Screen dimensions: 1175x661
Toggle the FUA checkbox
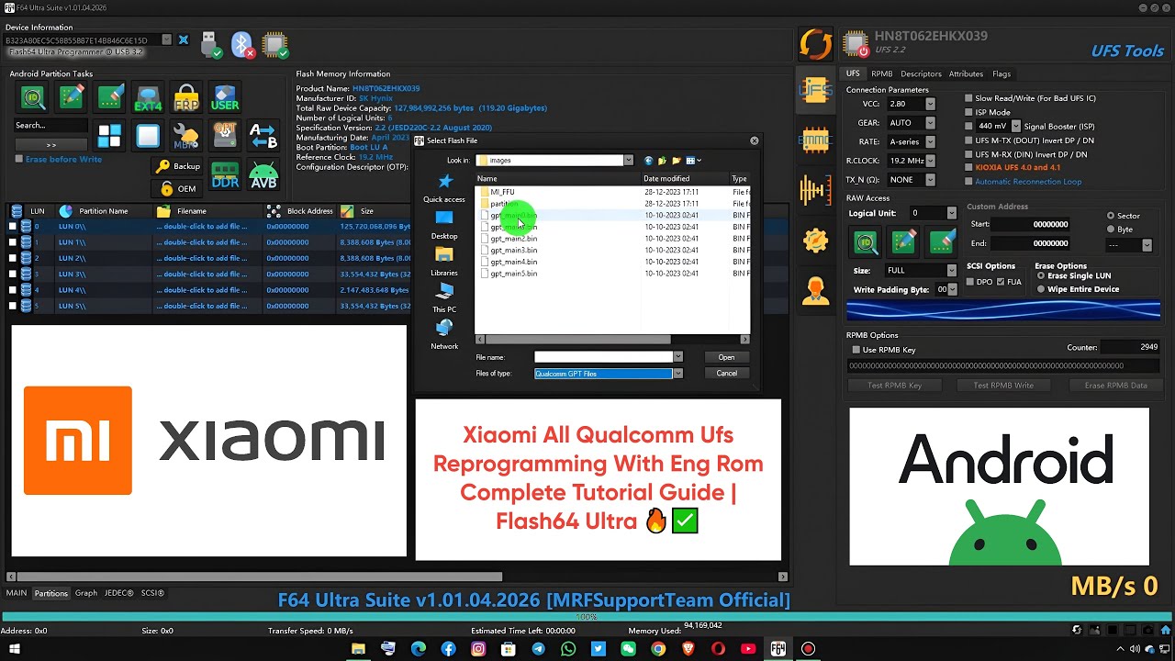point(1001,282)
